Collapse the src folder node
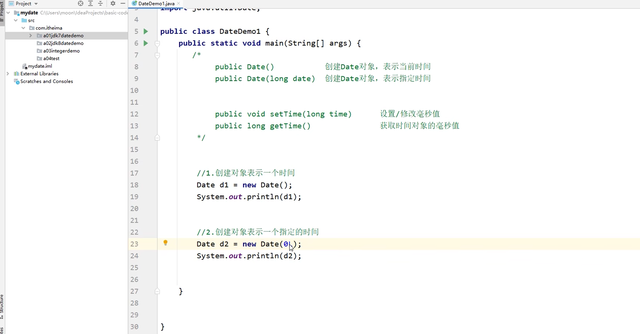Viewport: 640px width, 334px height. 16,20
